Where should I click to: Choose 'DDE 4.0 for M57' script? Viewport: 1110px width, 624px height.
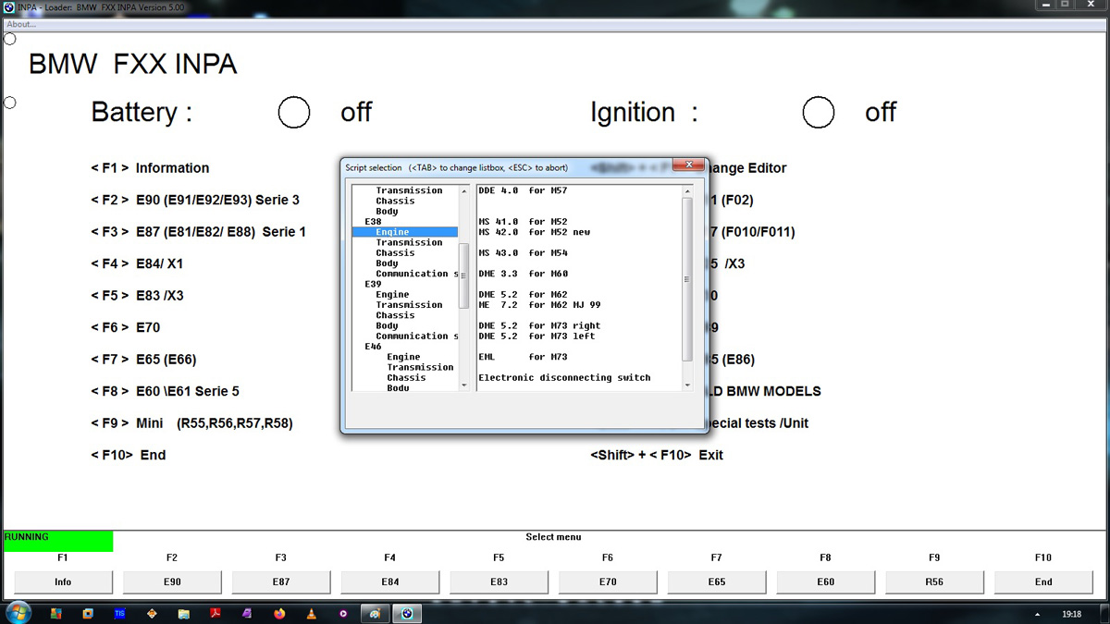click(x=523, y=190)
